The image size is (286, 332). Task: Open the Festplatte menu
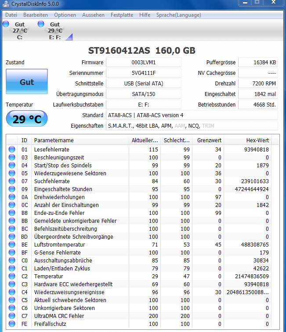pos(122,15)
